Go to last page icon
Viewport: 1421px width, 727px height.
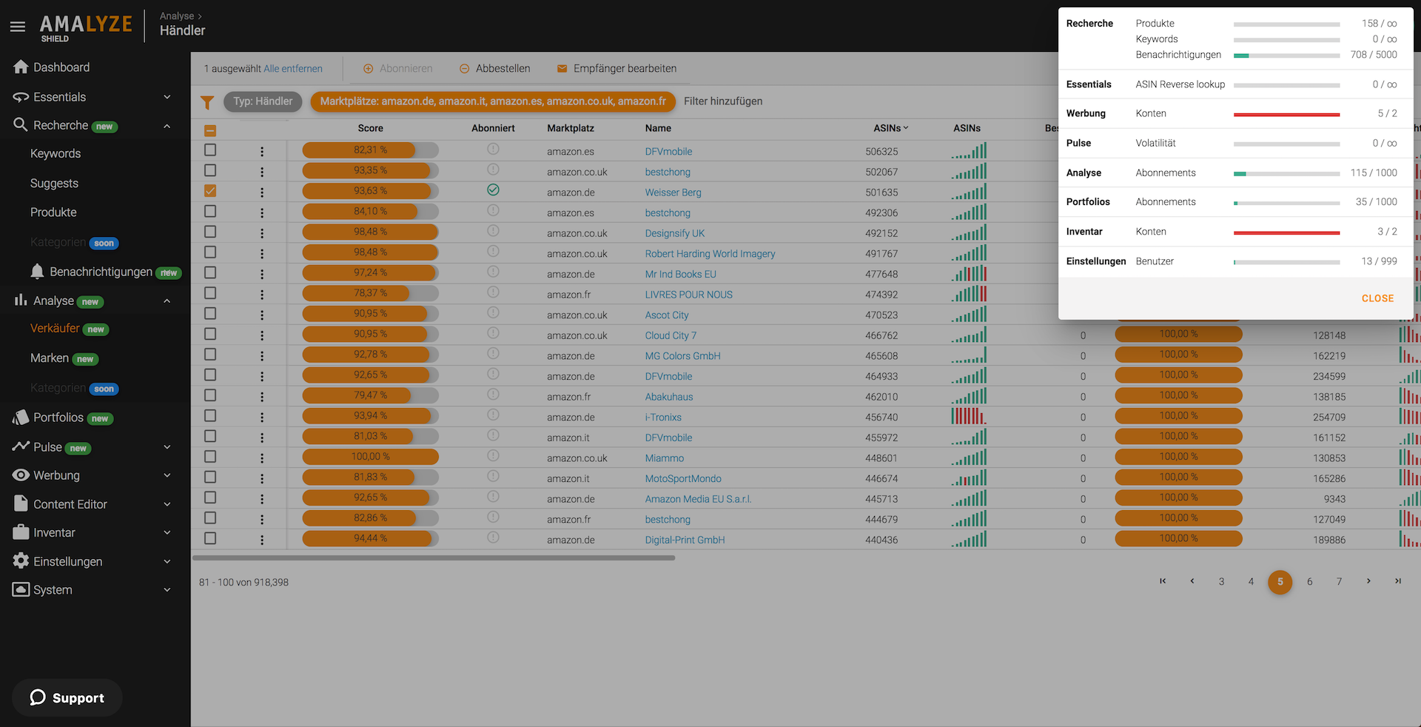(1398, 581)
